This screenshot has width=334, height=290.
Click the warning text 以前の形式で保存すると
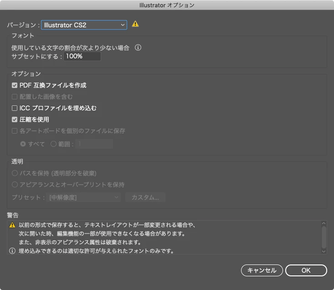tap(49, 225)
